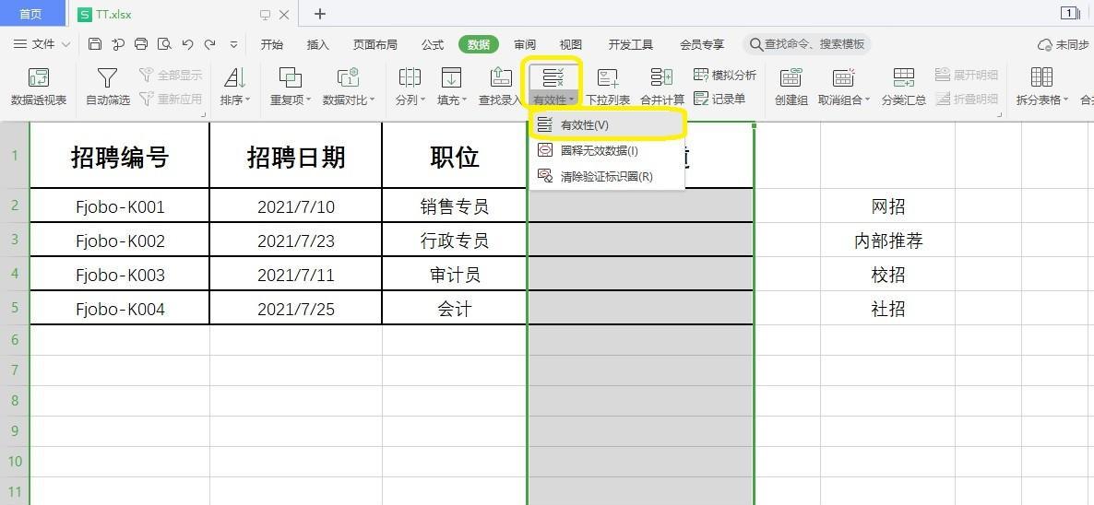Click row header number 7
Image resolution: width=1094 pixels, height=505 pixels.
15,370
